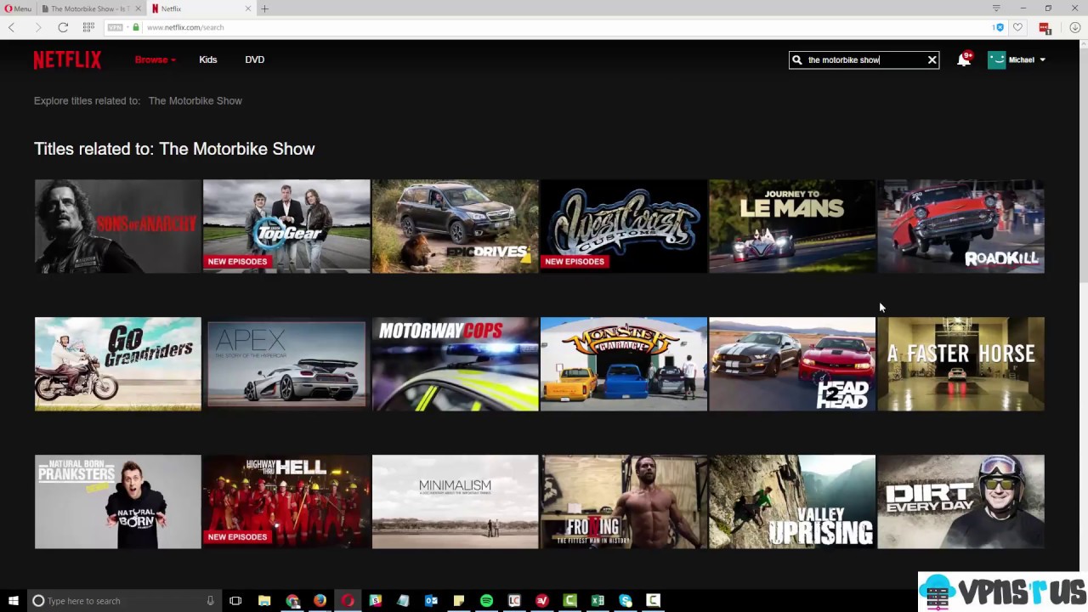Viewport: 1088px width, 612px height.
Task: Clear the Netflix search box with X
Action: click(932, 59)
